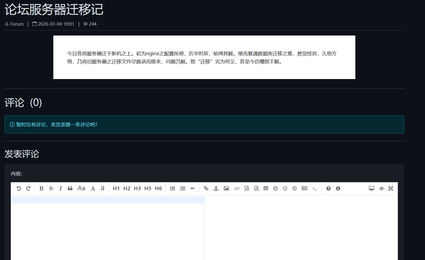Open the go-to-line terminal icon

pos(315,188)
